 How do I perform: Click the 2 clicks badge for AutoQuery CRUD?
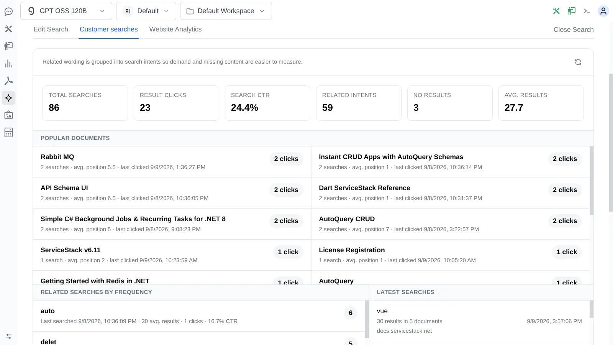565,221
